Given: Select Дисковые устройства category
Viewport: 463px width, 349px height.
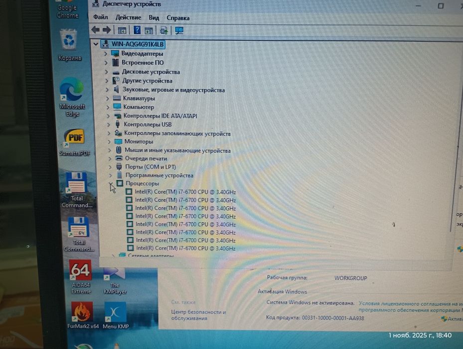Looking at the screenshot, I should [151, 72].
